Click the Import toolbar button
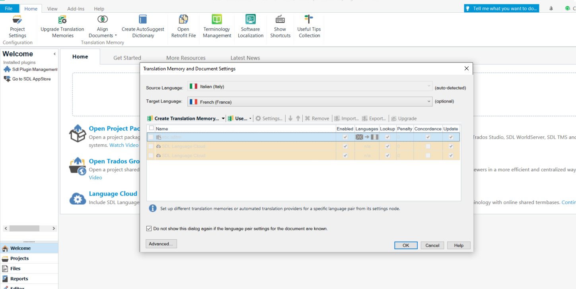The height and width of the screenshot is (289, 576). [346, 118]
